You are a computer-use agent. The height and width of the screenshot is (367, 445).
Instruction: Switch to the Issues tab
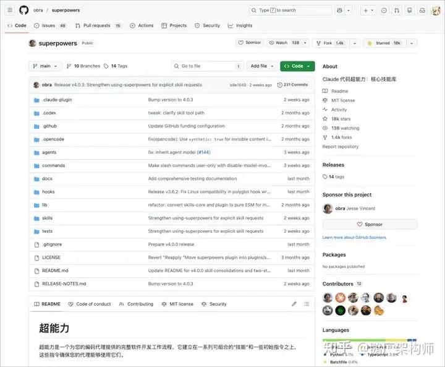tap(49, 25)
